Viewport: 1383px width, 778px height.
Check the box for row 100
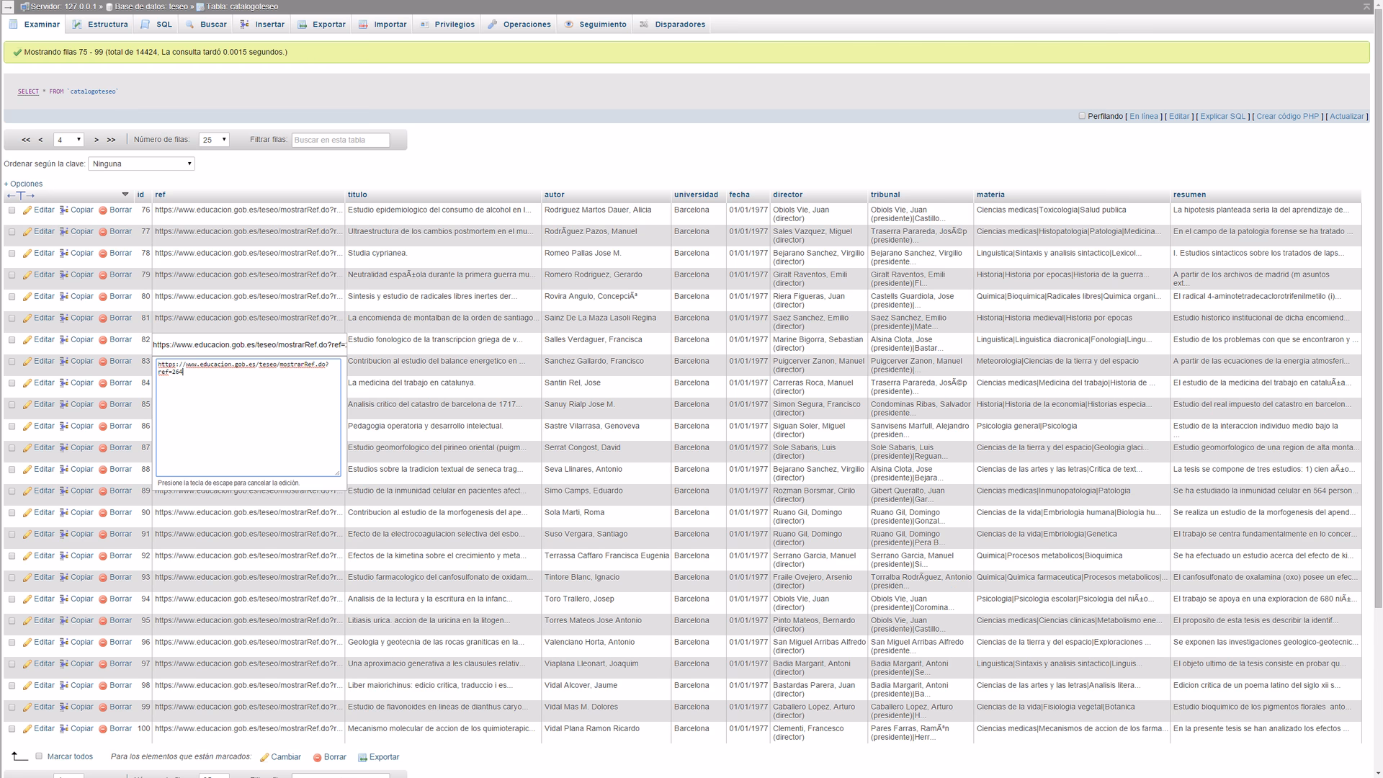(x=12, y=729)
